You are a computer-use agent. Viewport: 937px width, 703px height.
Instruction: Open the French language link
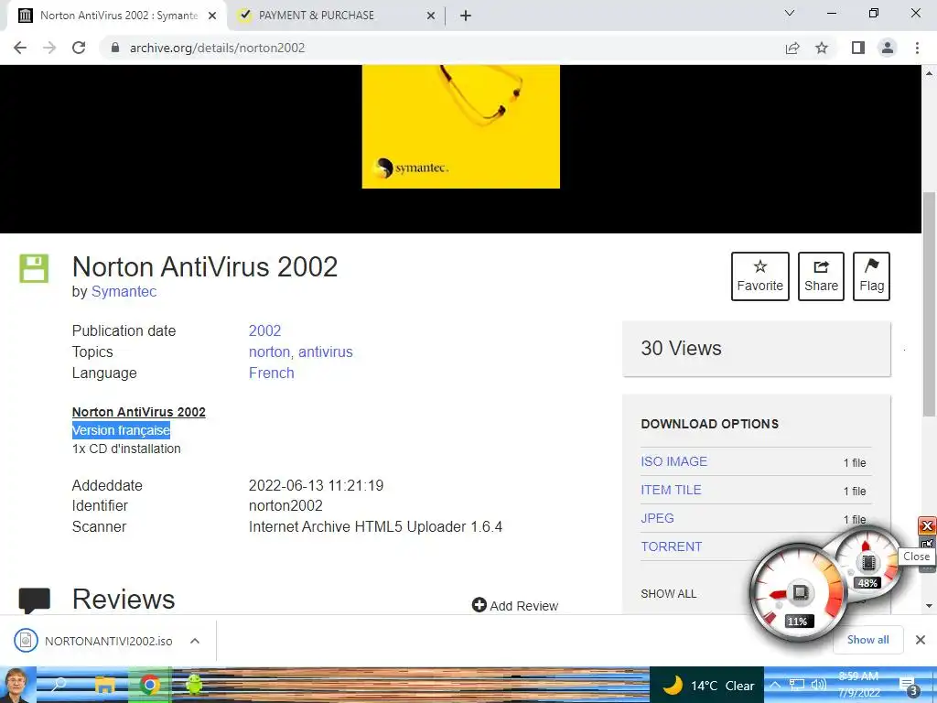(x=271, y=373)
